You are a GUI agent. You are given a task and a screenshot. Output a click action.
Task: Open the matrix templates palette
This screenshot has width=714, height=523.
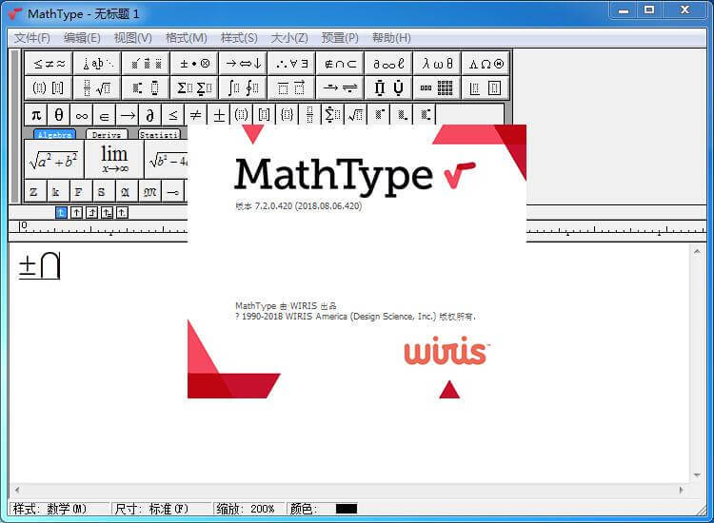437,88
